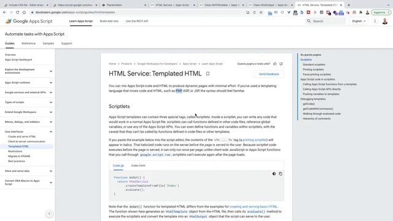Open the English language dropdown
This screenshot has height=221, width=393.
(x=359, y=21)
